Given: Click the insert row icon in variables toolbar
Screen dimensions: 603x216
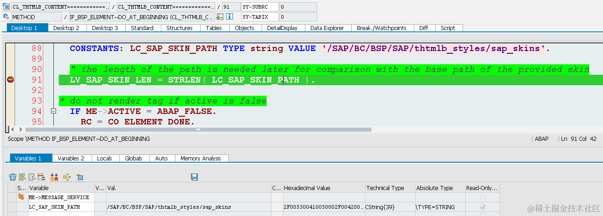Looking at the screenshot, I should (22, 177).
